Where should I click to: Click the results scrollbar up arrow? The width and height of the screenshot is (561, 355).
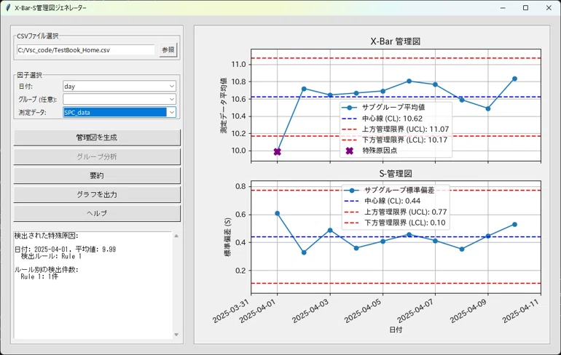coord(176,236)
